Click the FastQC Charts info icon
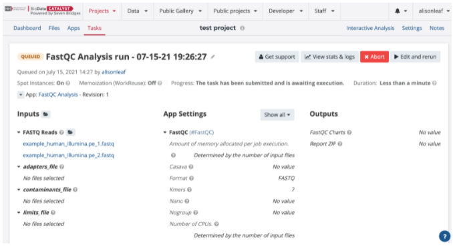This screenshot has width=453, height=248. click(x=349, y=133)
